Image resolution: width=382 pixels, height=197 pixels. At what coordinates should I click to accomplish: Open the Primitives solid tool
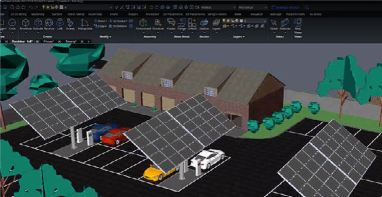tap(26, 25)
